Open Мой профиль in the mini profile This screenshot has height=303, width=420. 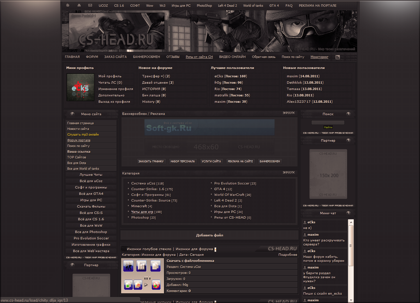point(110,76)
